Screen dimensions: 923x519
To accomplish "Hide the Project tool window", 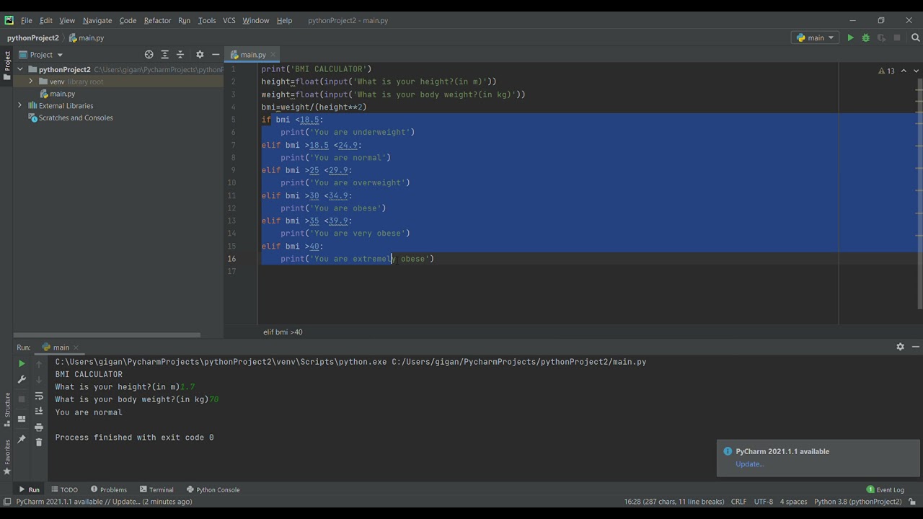I will [215, 55].
